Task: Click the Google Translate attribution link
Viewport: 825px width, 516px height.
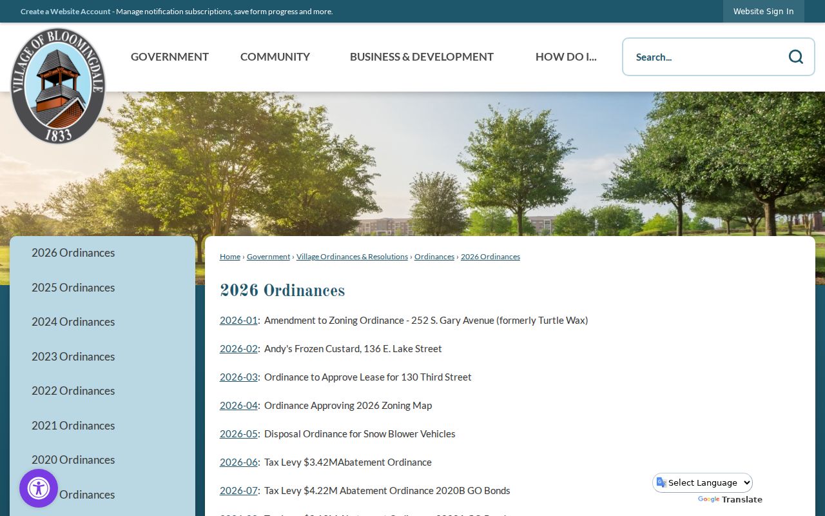Action: 730,500
